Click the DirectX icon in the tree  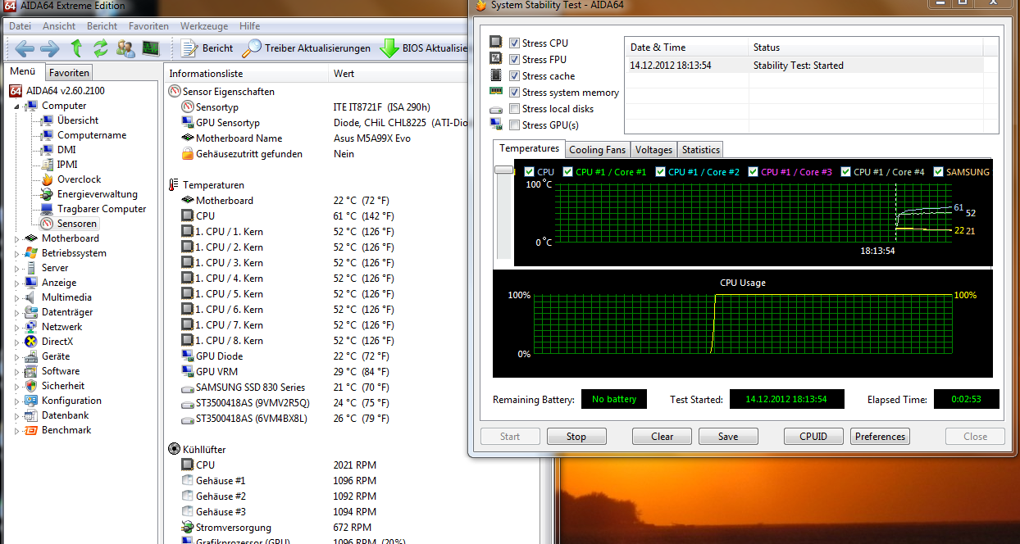(x=32, y=342)
